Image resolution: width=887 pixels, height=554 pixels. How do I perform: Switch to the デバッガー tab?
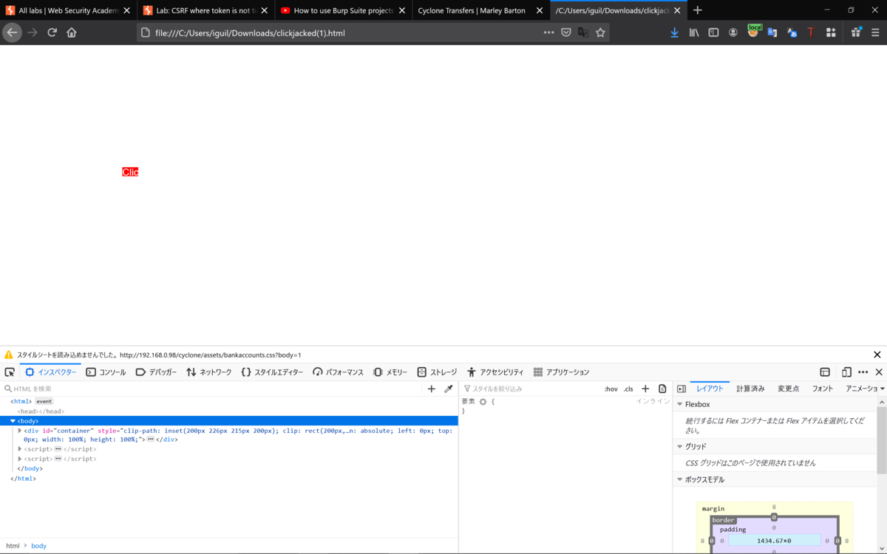tap(156, 372)
